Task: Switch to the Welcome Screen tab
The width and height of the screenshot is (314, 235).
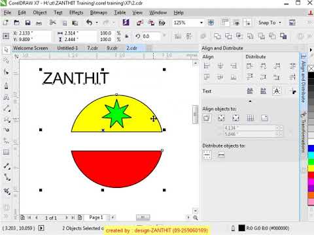Action: point(31,48)
